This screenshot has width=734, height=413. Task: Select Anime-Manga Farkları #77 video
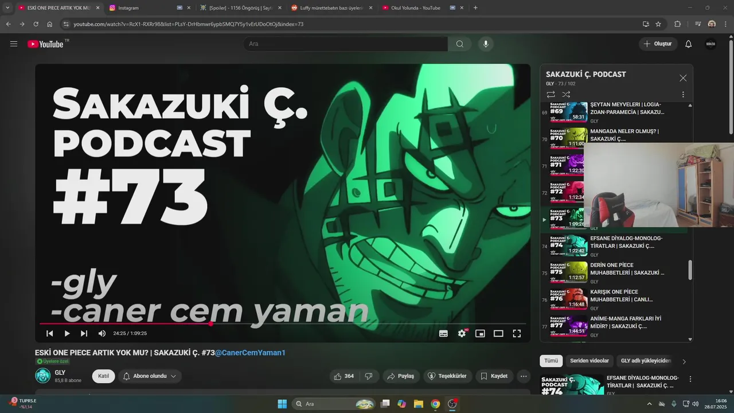pos(614,326)
